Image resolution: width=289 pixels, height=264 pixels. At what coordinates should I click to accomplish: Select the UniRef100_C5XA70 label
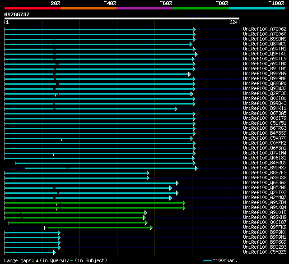tap(265, 138)
